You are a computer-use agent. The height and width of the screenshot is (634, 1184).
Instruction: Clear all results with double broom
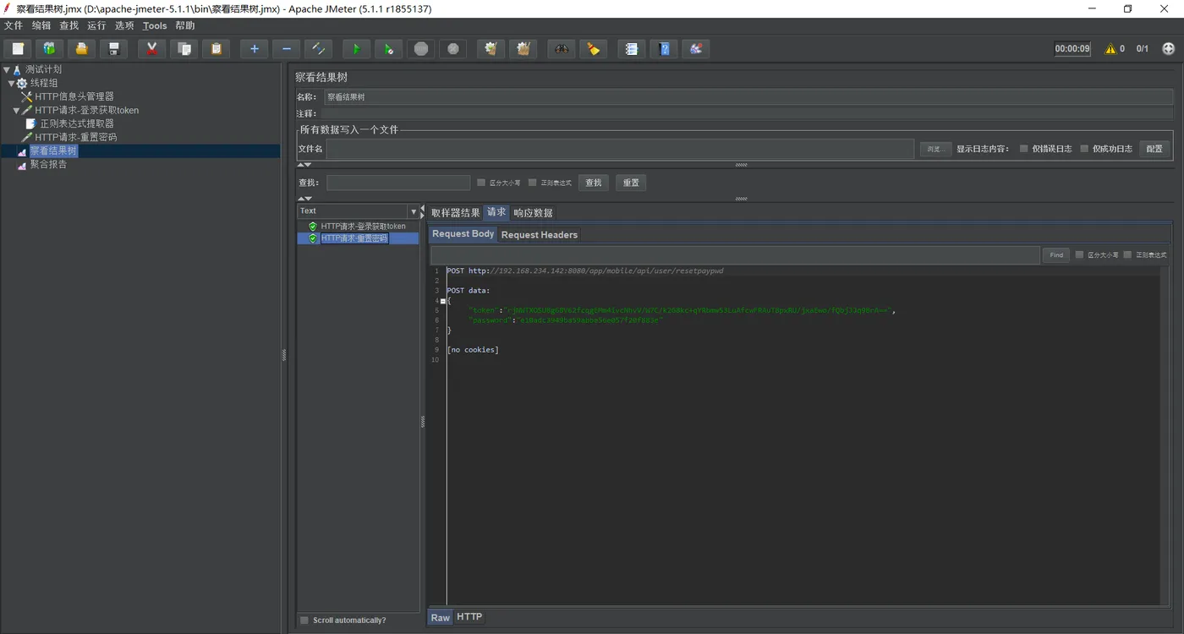[x=523, y=48]
